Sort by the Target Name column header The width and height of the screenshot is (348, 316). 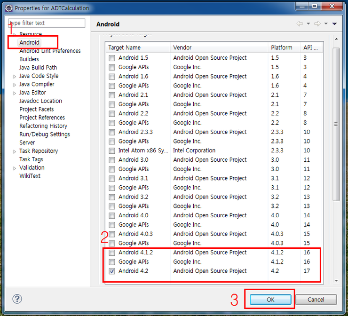click(x=138, y=47)
